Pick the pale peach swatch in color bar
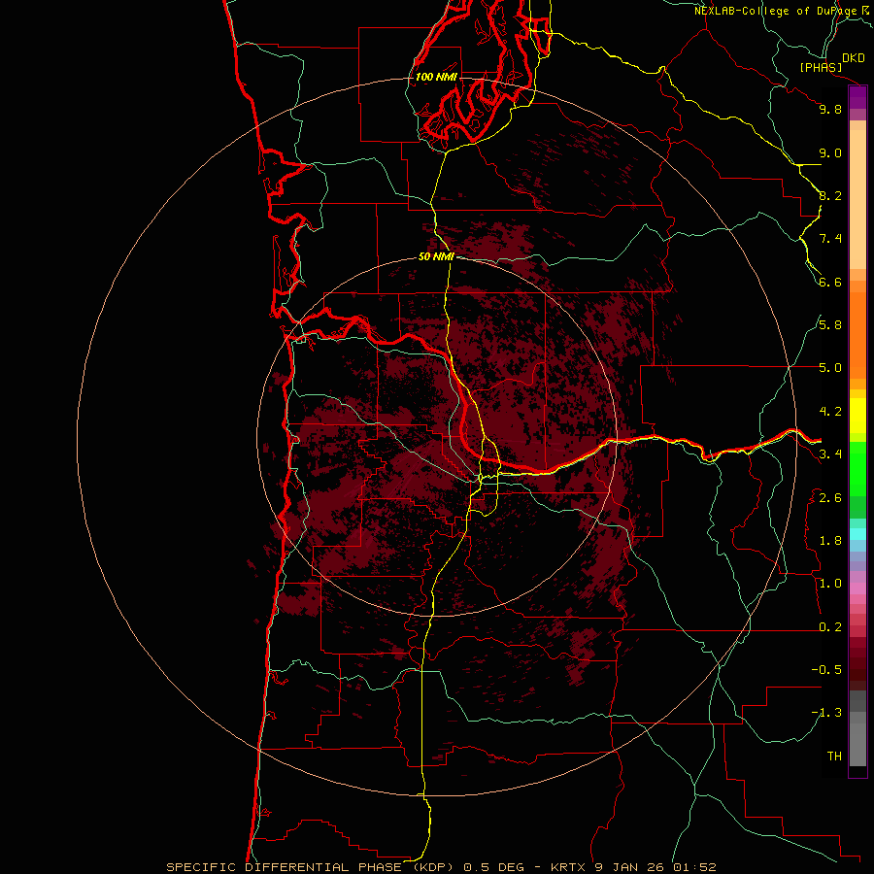 point(857,199)
